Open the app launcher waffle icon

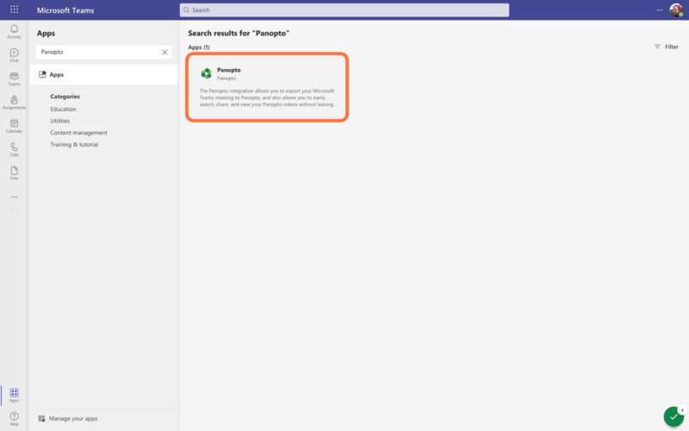tap(14, 9)
